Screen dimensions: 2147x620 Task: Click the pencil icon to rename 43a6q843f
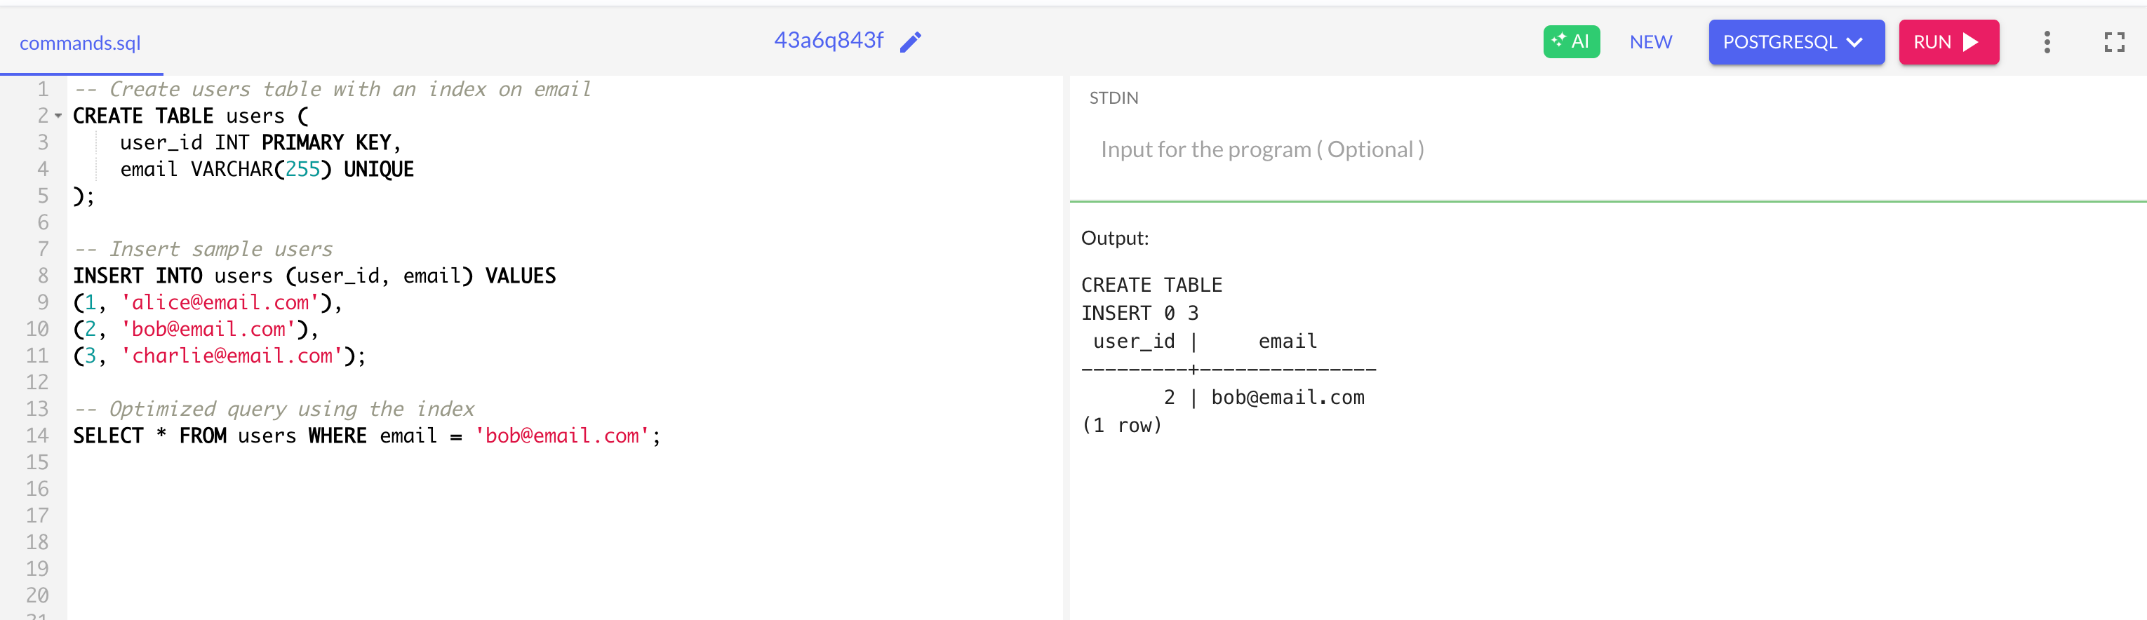(911, 41)
